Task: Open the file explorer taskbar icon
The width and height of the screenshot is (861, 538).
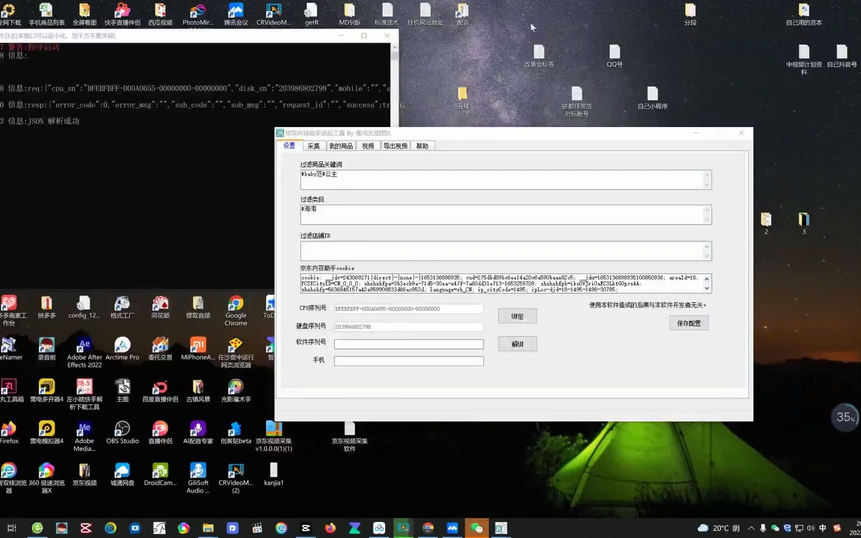Action: (x=208, y=528)
